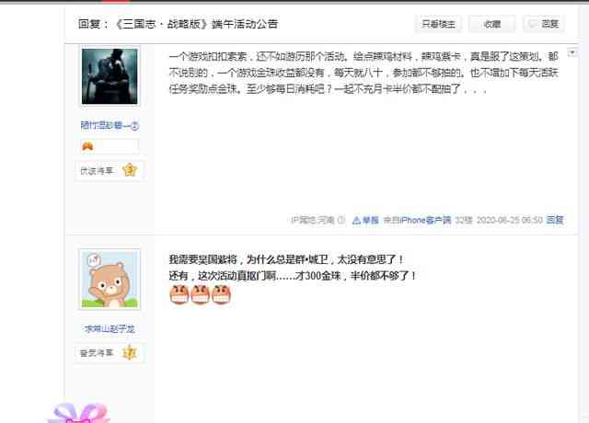Click the pink gift ribbon icon

pyautogui.click(x=79, y=413)
